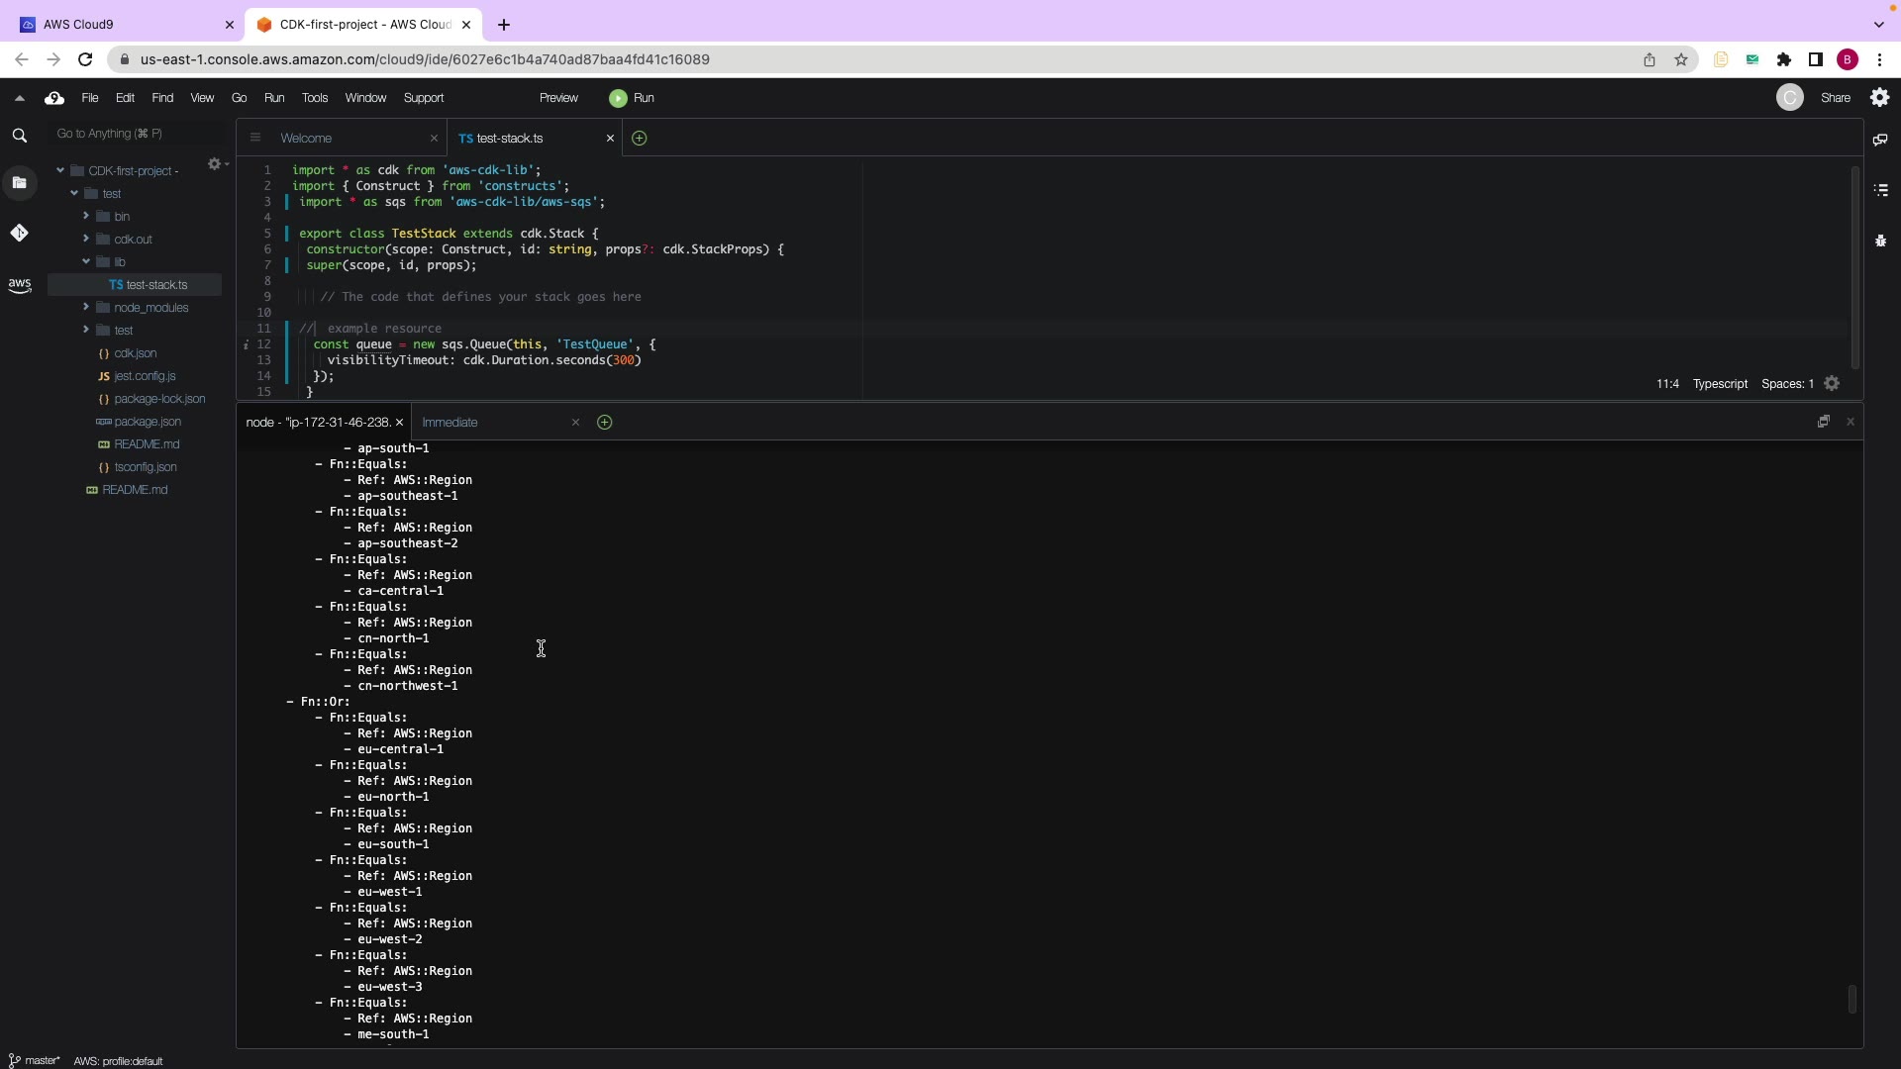
Task: Click the Spaces: 1 indentation setting
Action: (1787, 384)
